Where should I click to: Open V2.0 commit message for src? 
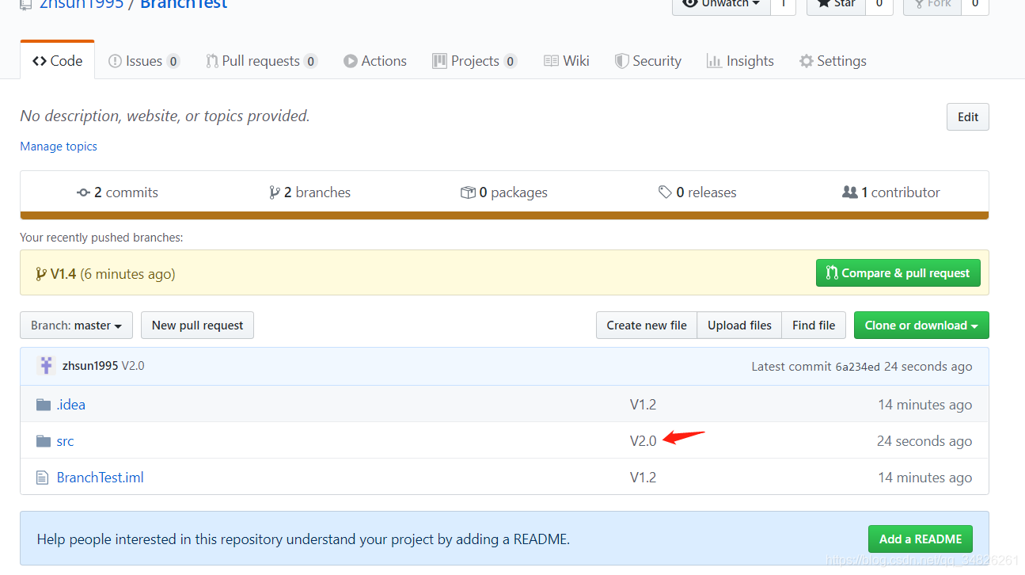point(643,441)
